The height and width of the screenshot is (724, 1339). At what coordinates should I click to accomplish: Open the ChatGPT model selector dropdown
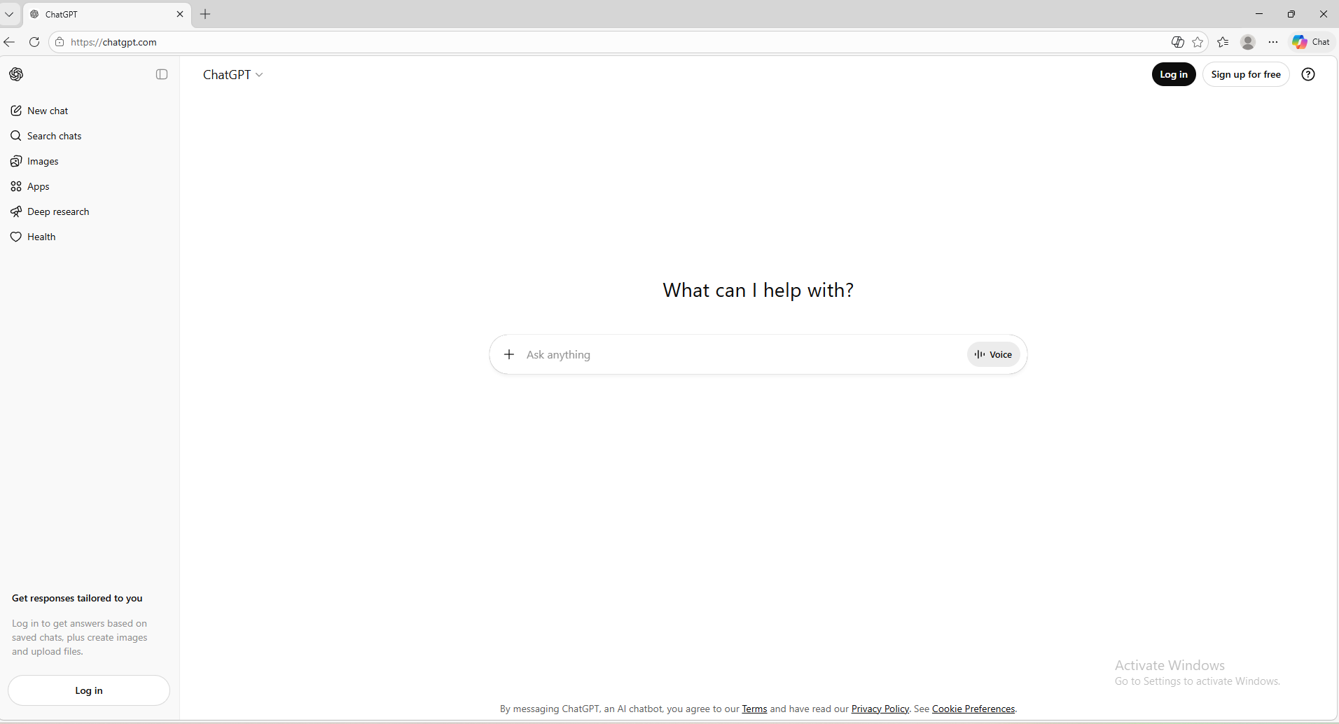pos(233,75)
